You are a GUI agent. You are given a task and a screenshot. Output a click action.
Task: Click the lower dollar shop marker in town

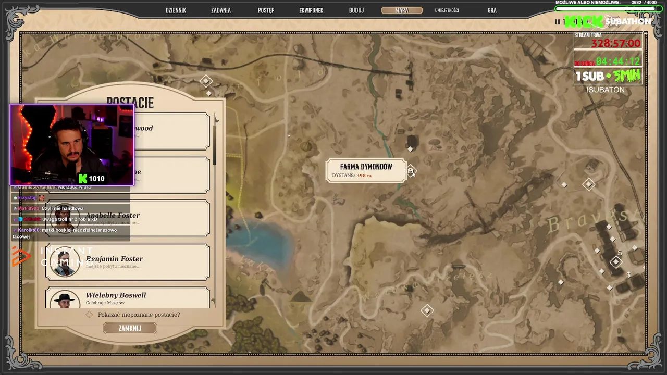click(x=628, y=274)
